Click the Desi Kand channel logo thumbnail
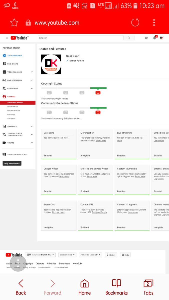 [51, 64]
